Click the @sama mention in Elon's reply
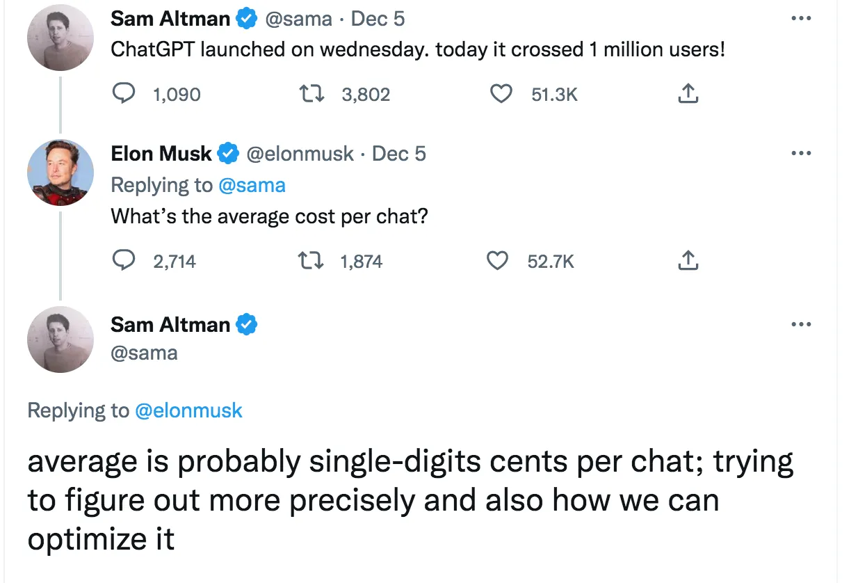Viewport: 858px width, 583px height. point(252,185)
